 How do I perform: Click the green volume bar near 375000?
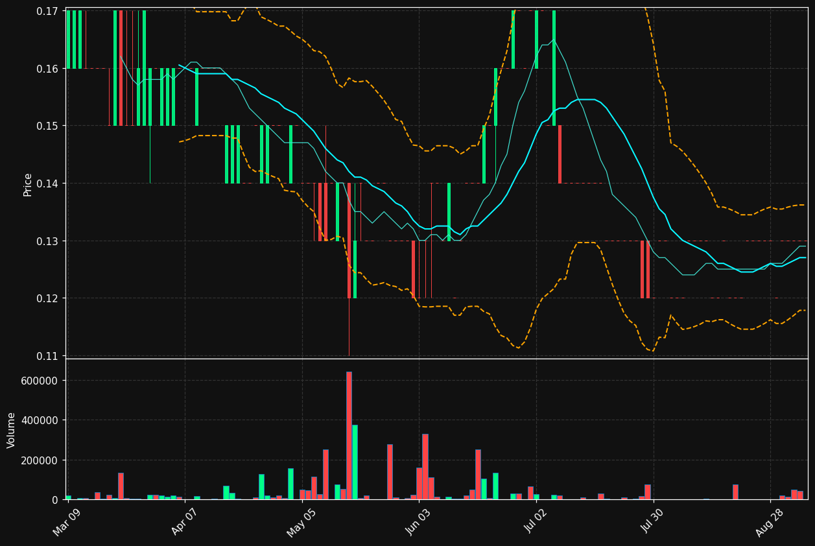pyautogui.click(x=355, y=462)
